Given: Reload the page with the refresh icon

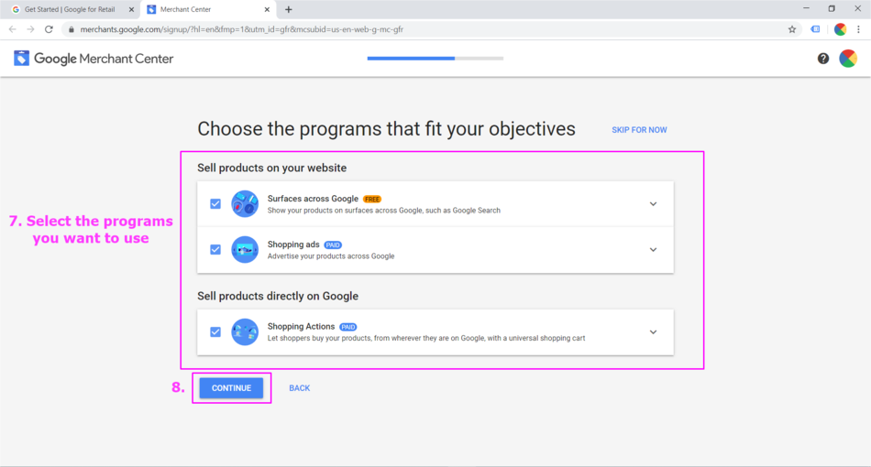Looking at the screenshot, I should (49, 29).
